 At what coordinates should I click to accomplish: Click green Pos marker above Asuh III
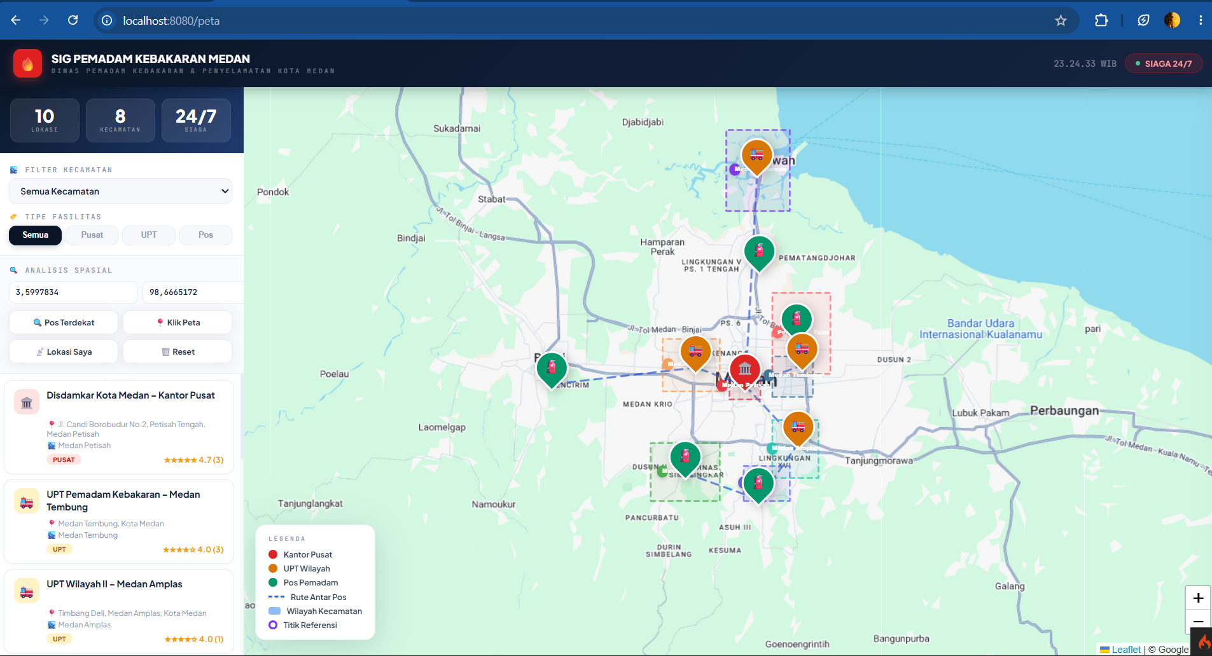(x=758, y=483)
